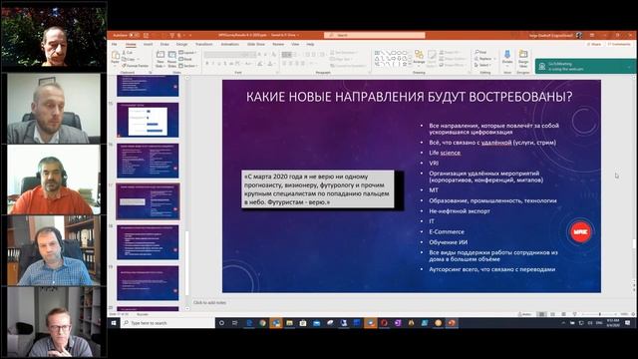The height and width of the screenshot is (359, 638).
Task: Select the slide 18 thumbnail
Action: (x=148, y=242)
